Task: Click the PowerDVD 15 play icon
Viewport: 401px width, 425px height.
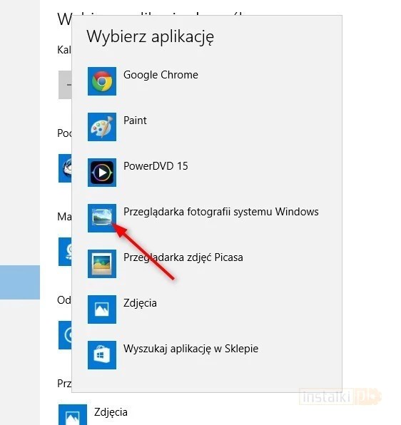Action: click(x=102, y=173)
